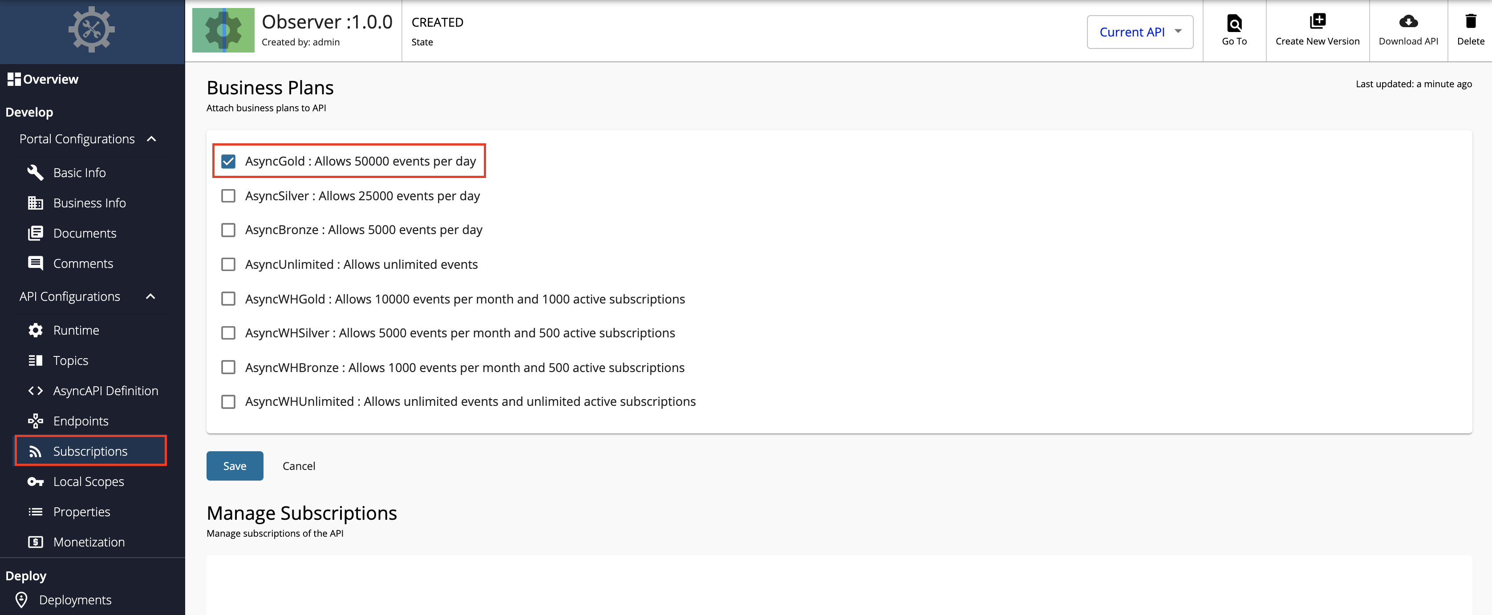
Task: Select the AsyncWHGold plan checkbox
Action: (x=228, y=299)
